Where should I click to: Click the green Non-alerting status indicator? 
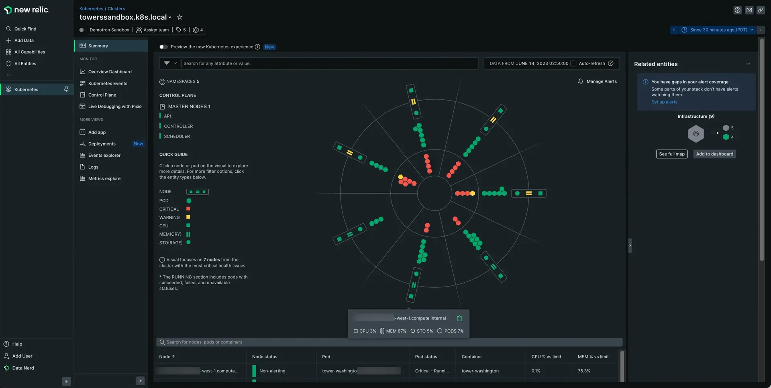254,371
